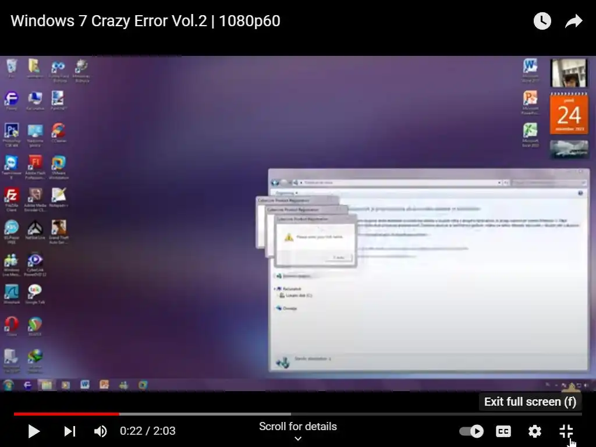This screenshot has height=447, width=596.
Task: Click the folder icon on the video taskbar
Action: point(47,385)
